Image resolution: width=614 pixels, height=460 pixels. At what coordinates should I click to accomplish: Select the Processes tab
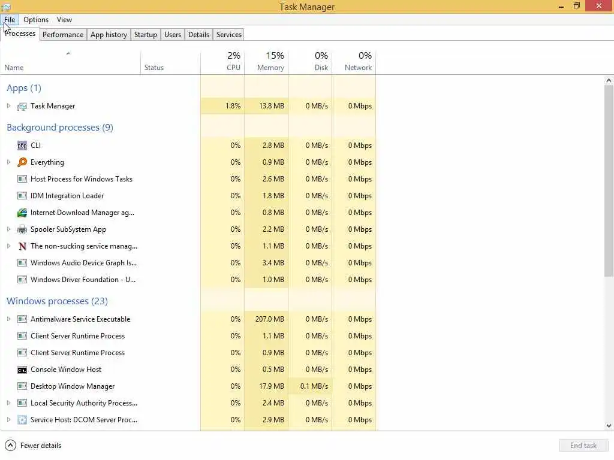[20, 34]
